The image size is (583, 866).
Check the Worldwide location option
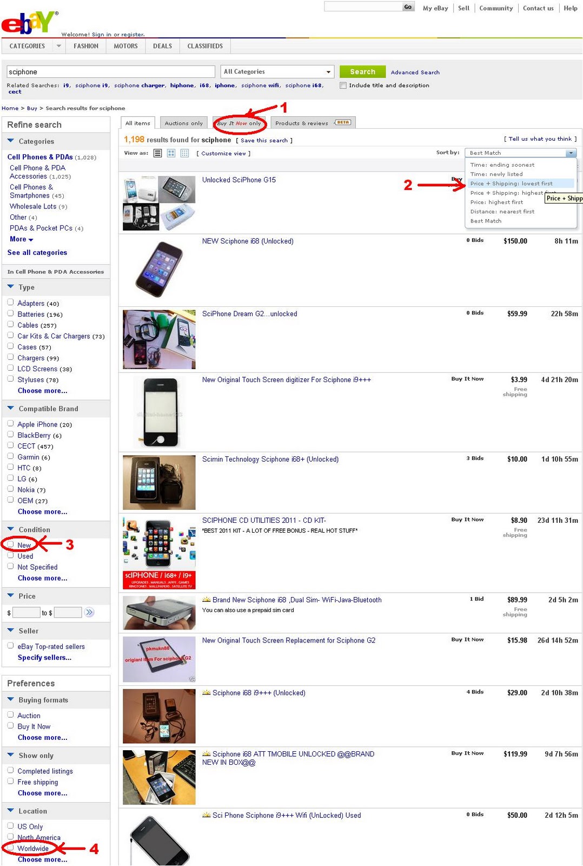(10, 847)
